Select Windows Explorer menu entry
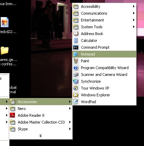Viewport: 144px width, 146px height. [104, 95]
